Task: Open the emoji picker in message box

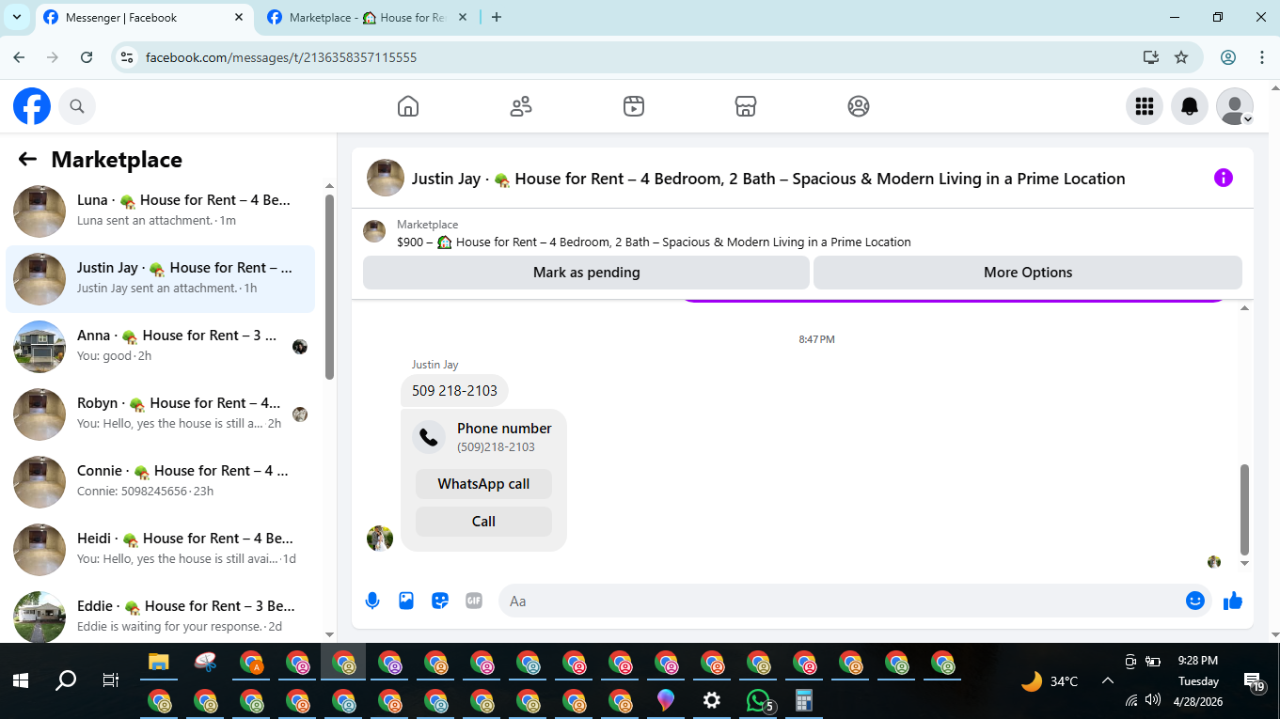Action: pos(1195,601)
